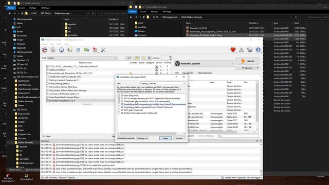
Task: Toggle 02 Overhauled gear condition checkbox
Action: pyautogui.click(x=119, y=101)
